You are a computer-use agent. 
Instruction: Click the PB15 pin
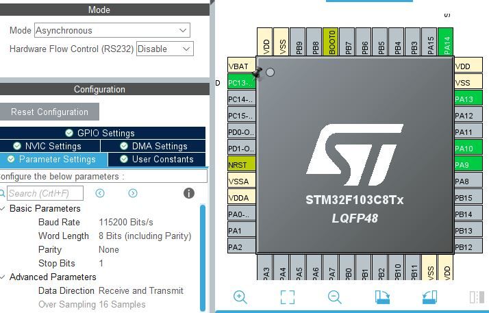pos(468,198)
